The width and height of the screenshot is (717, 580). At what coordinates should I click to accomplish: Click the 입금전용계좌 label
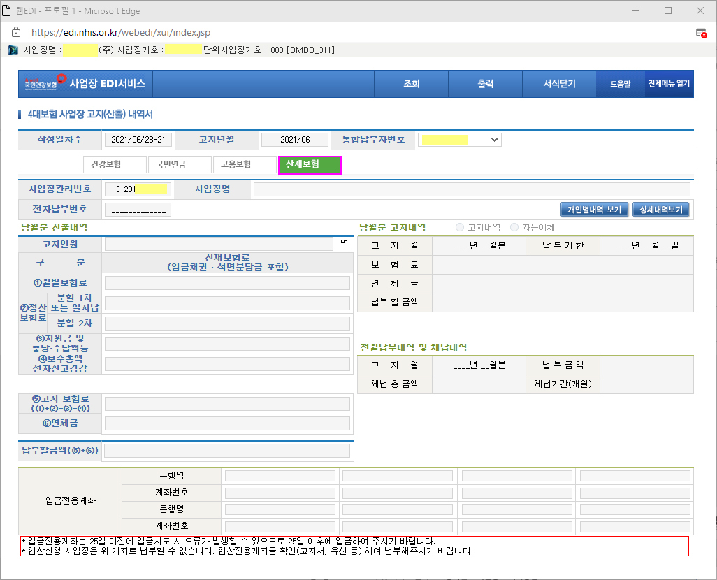pyautogui.click(x=71, y=500)
